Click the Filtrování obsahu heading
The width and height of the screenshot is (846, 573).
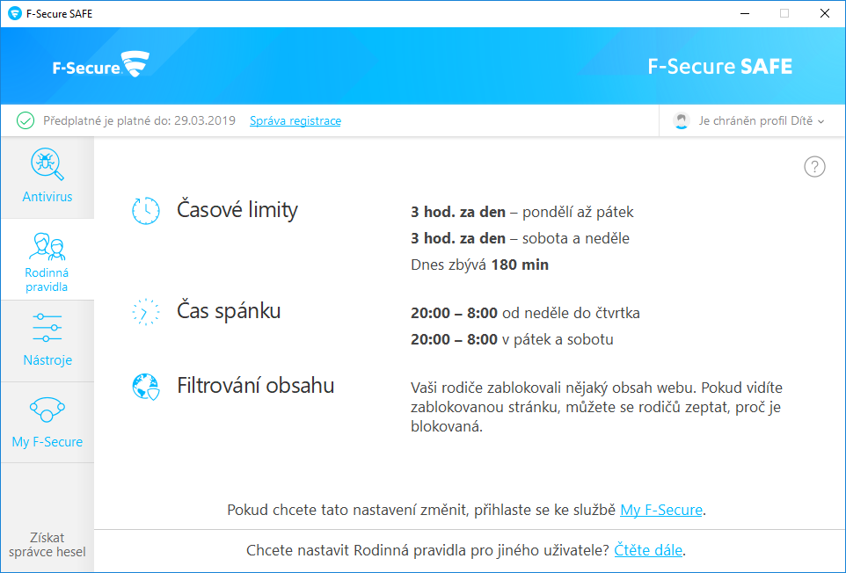[256, 386]
